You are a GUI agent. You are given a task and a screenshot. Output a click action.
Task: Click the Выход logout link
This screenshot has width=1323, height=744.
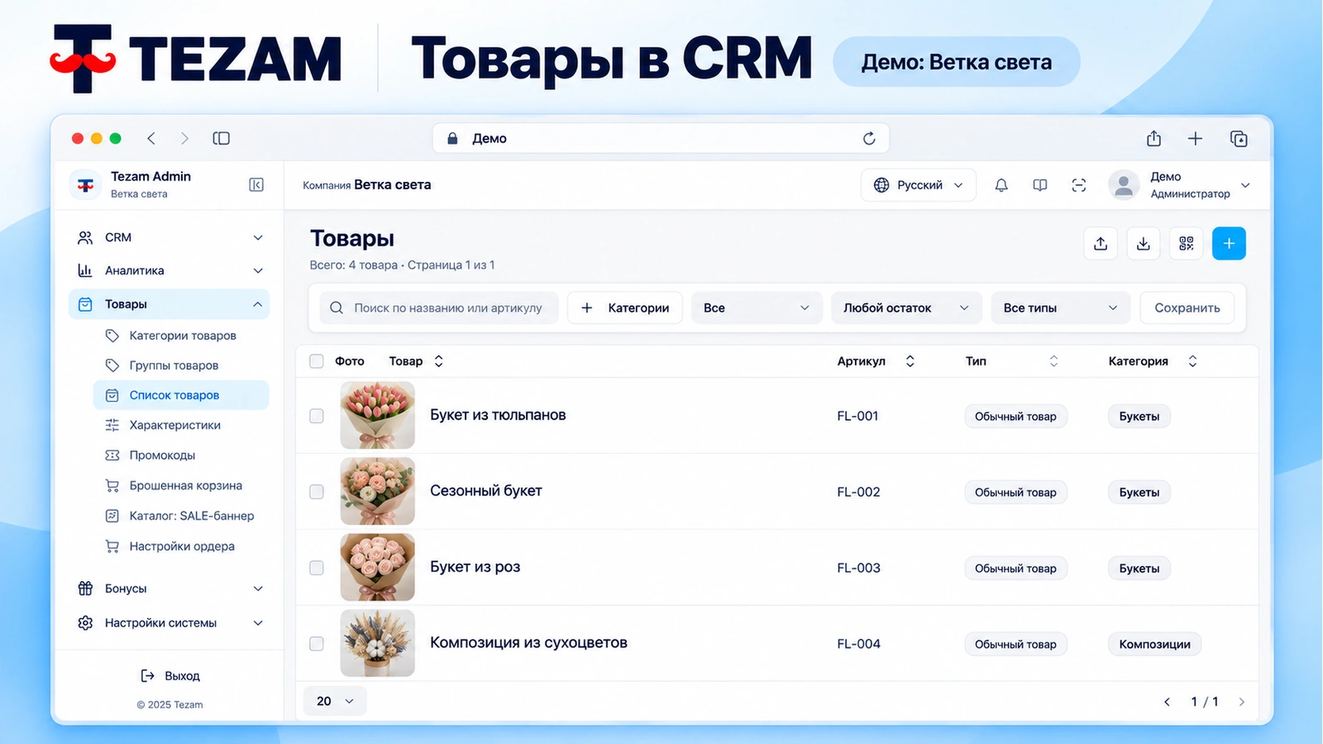(x=170, y=675)
